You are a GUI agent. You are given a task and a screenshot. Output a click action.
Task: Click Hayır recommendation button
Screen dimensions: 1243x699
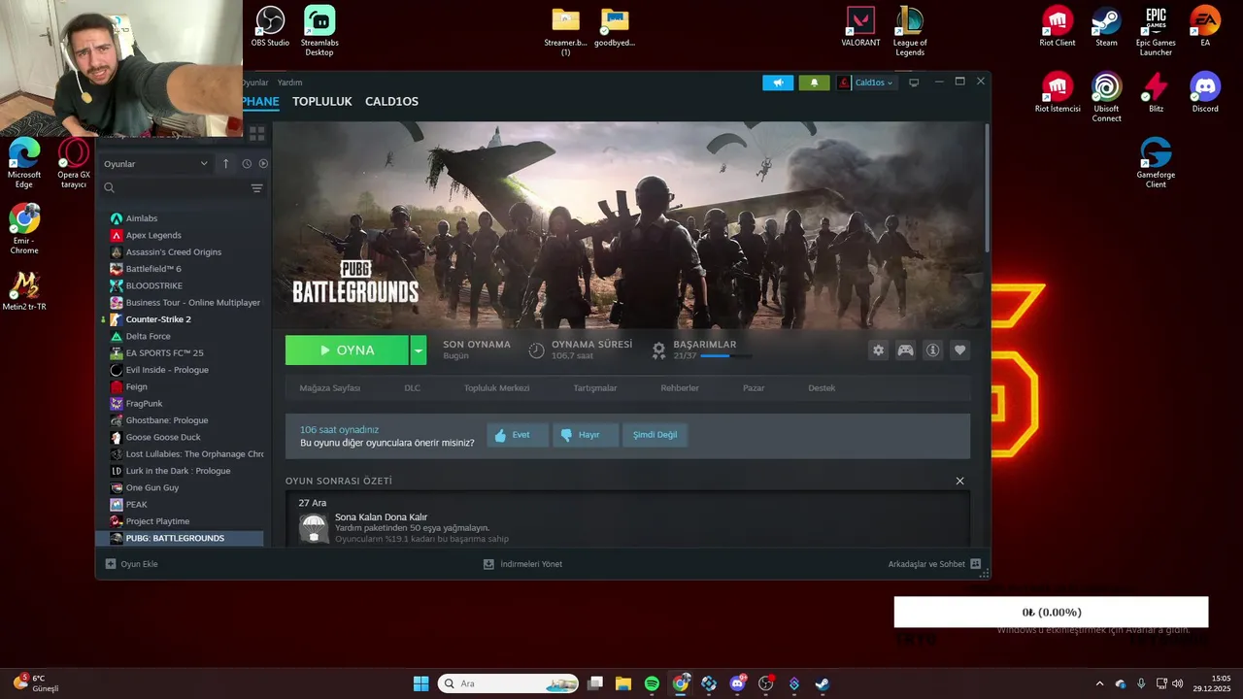pos(586,435)
